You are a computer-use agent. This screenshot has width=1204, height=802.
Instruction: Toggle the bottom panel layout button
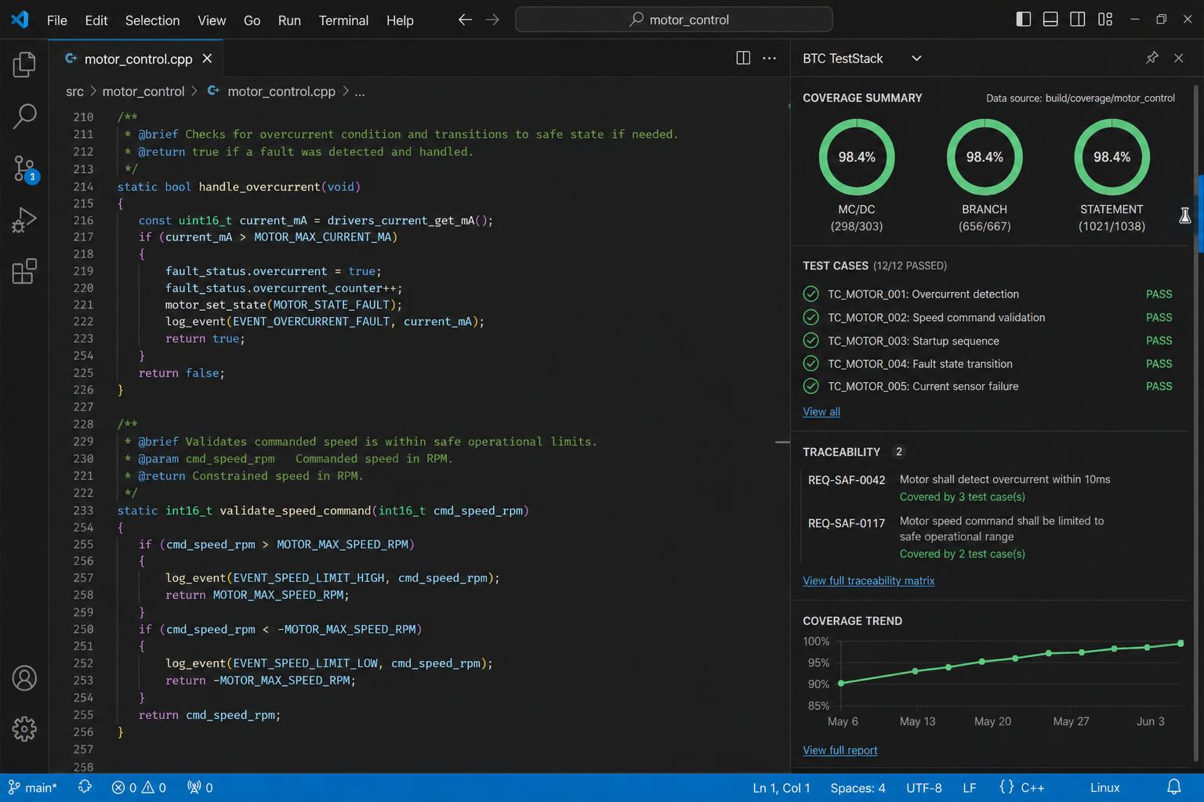click(x=1050, y=20)
